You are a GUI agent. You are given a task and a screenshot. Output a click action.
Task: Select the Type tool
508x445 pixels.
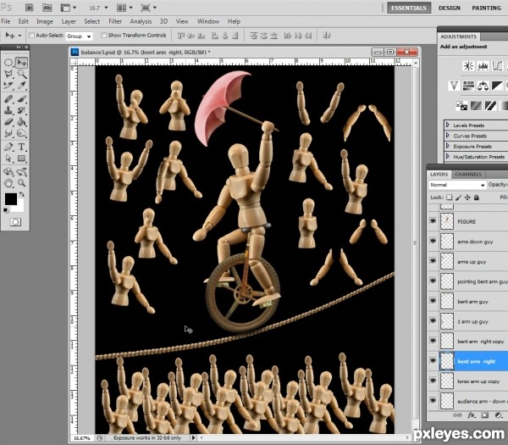coord(22,147)
